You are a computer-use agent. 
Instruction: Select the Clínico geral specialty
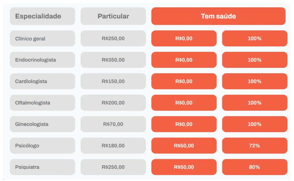(42, 38)
